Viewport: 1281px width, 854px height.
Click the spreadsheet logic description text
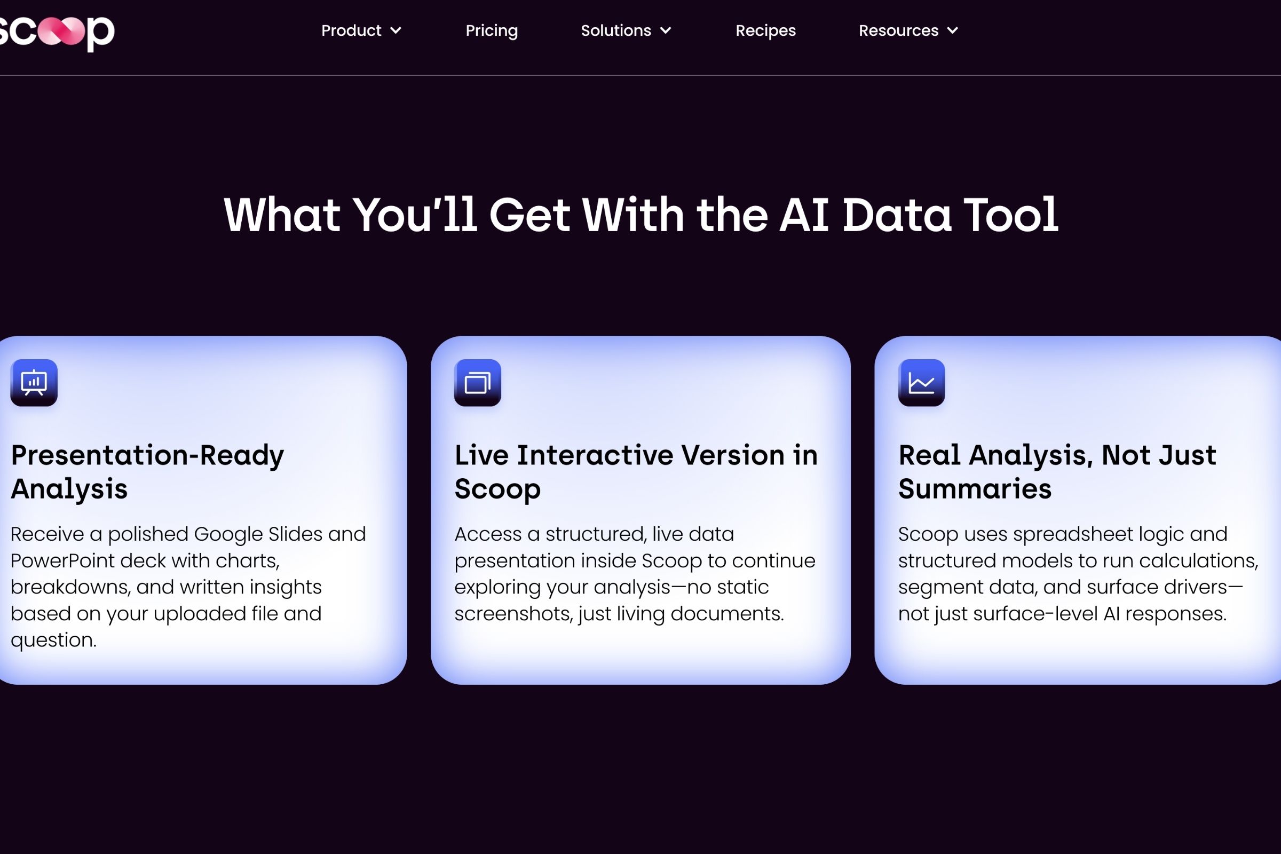tap(1078, 573)
